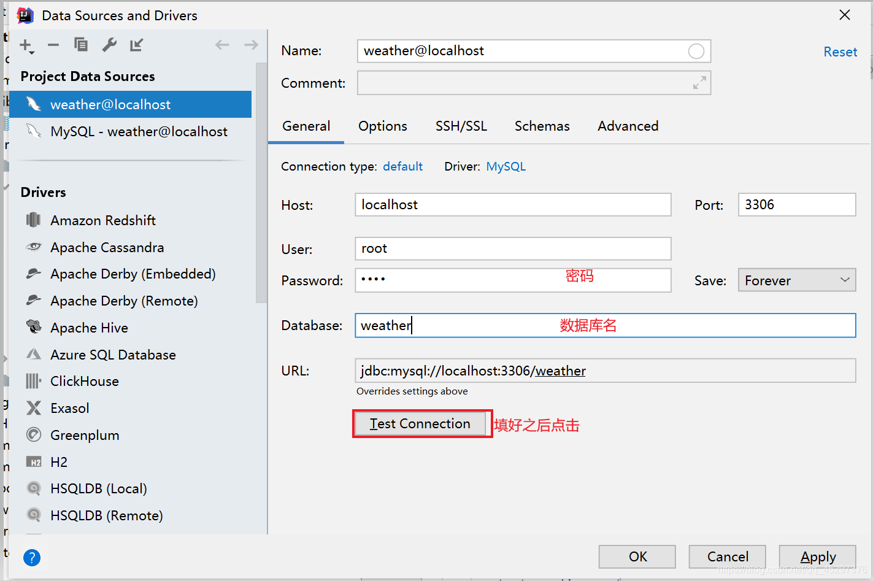
Task: Open the Save password Forever dropdown
Action: click(797, 280)
